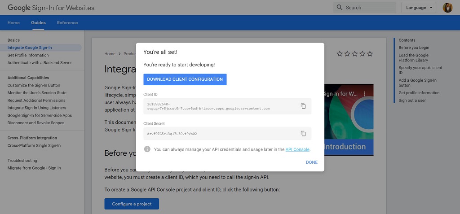
Task: Click Download Client Configuration button
Action: pyautogui.click(x=185, y=79)
